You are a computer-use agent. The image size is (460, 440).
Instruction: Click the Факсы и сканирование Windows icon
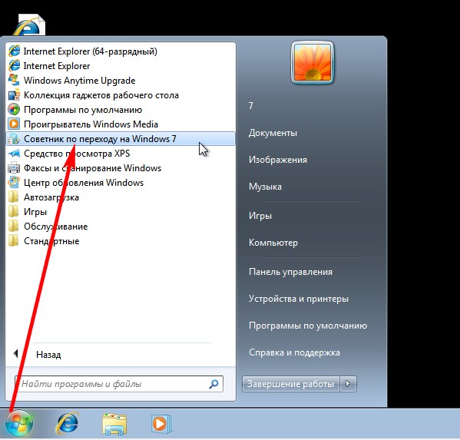point(14,168)
